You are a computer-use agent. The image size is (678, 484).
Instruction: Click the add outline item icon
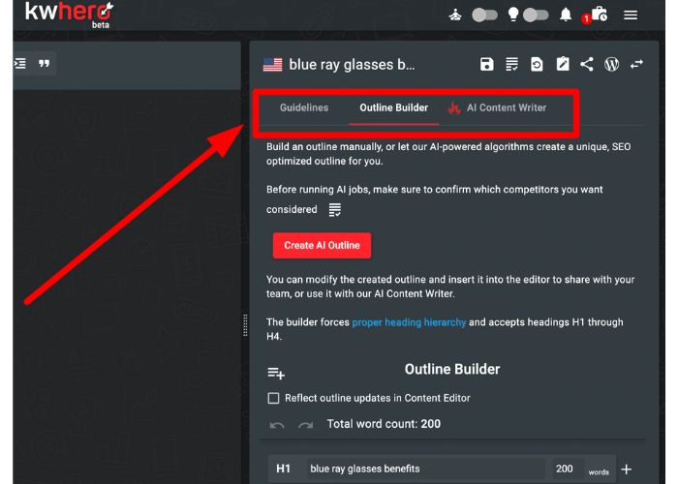point(276,373)
